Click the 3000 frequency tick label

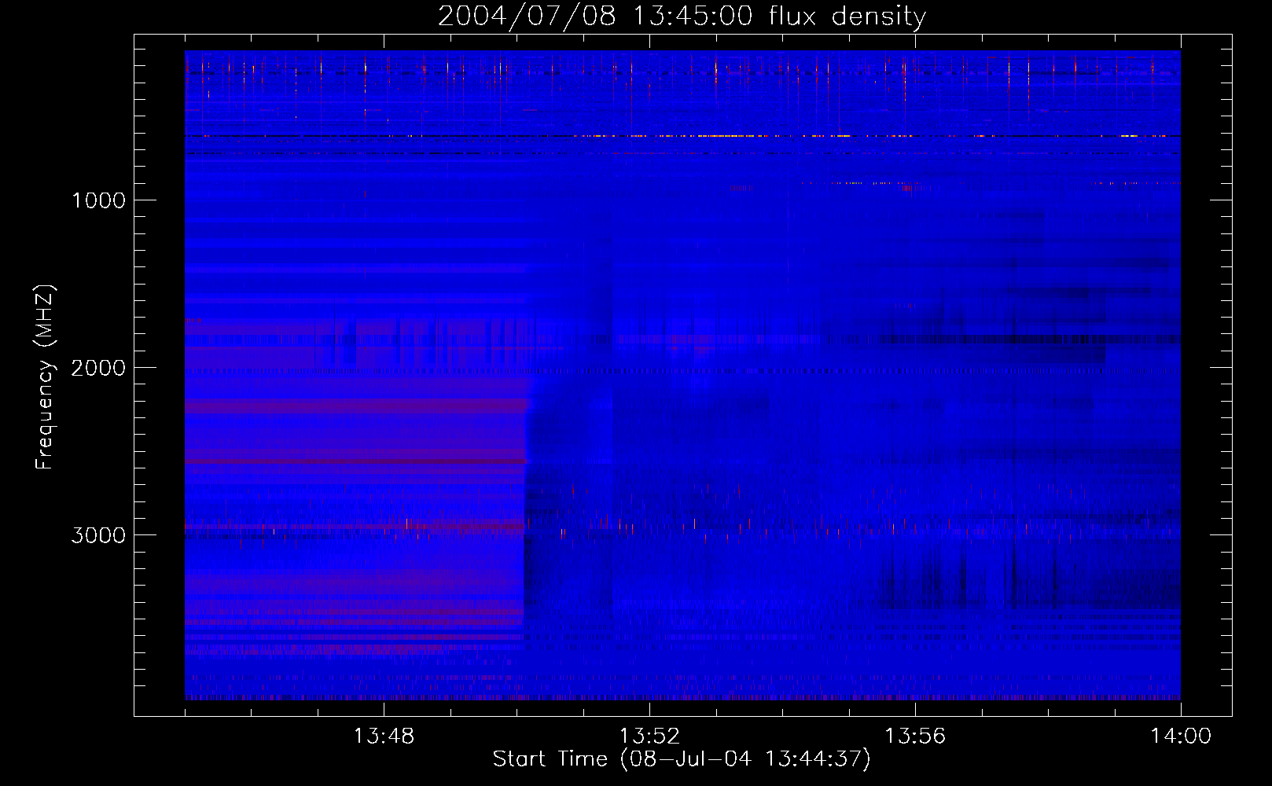pyautogui.click(x=98, y=535)
